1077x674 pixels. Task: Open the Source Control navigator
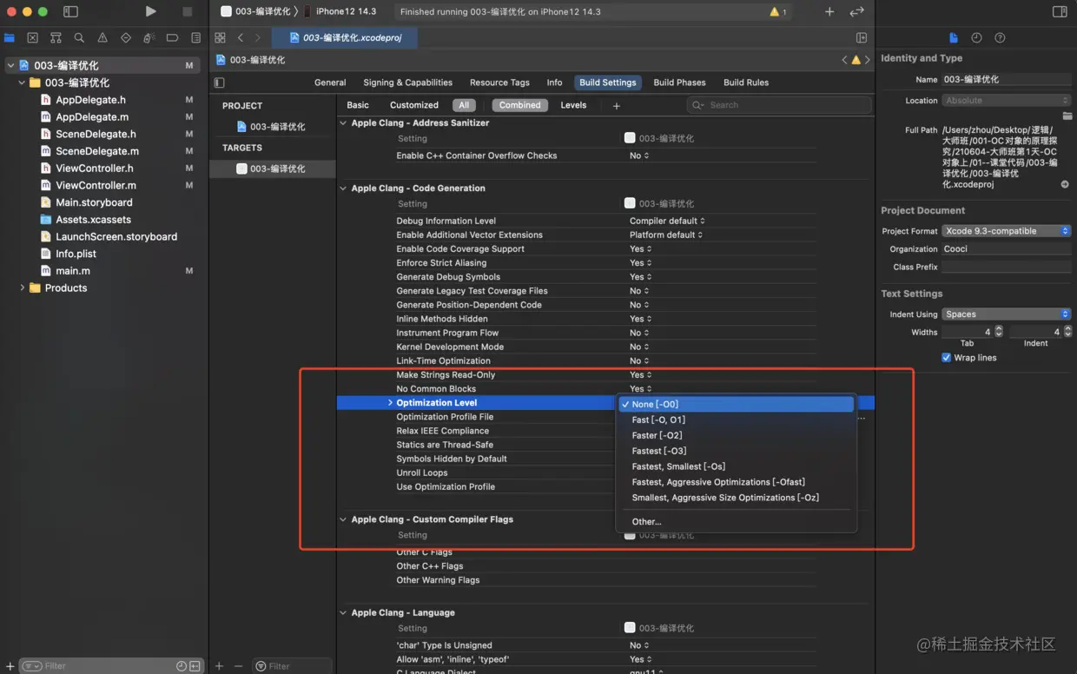[x=33, y=37]
